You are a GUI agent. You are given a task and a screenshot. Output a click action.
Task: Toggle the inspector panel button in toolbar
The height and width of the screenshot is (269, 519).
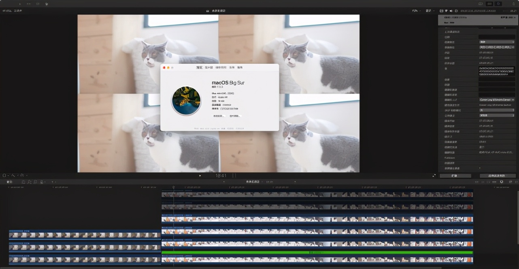[x=498, y=4]
